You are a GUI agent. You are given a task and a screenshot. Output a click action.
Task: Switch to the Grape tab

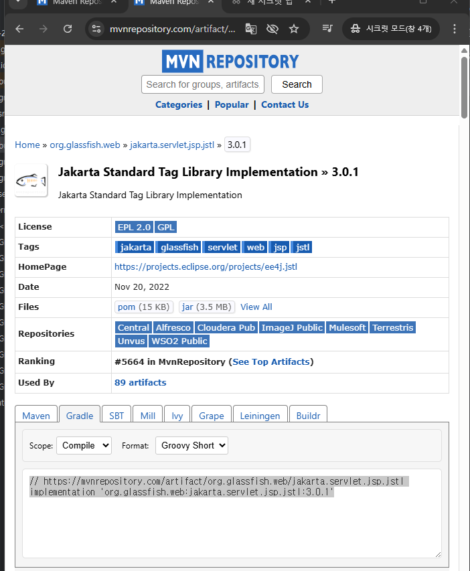pyautogui.click(x=212, y=414)
